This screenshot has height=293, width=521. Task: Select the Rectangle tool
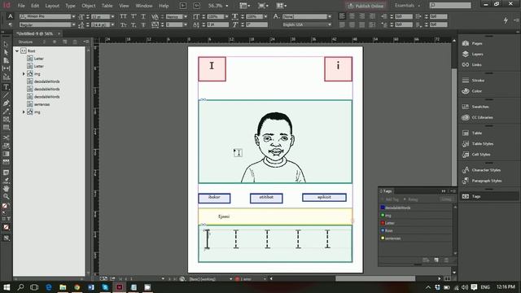(x=6, y=127)
